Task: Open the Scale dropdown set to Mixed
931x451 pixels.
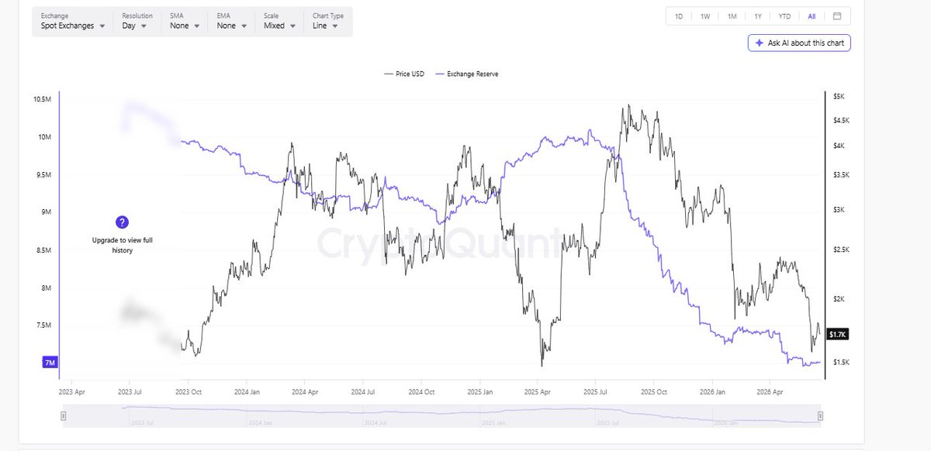Action: click(x=279, y=21)
